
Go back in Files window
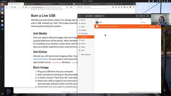pos(80,16)
